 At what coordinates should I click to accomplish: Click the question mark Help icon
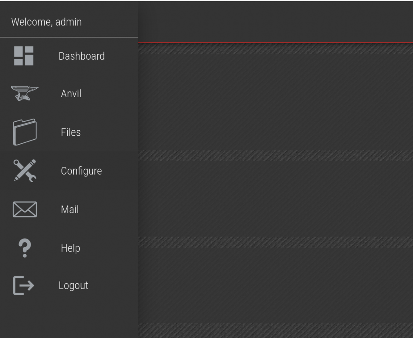pos(24,248)
